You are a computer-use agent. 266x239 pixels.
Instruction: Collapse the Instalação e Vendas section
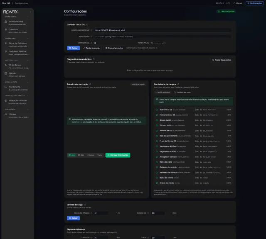click(28, 96)
